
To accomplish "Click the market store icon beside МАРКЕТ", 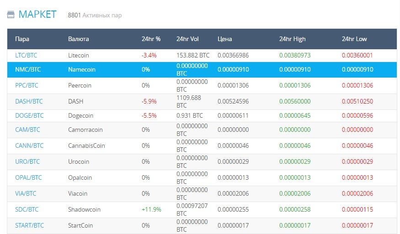I will click(x=11, y=15).
